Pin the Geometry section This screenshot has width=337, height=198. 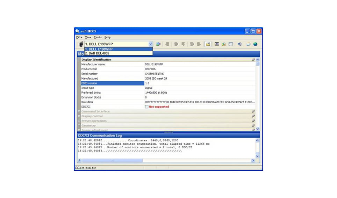coord(253,125)
